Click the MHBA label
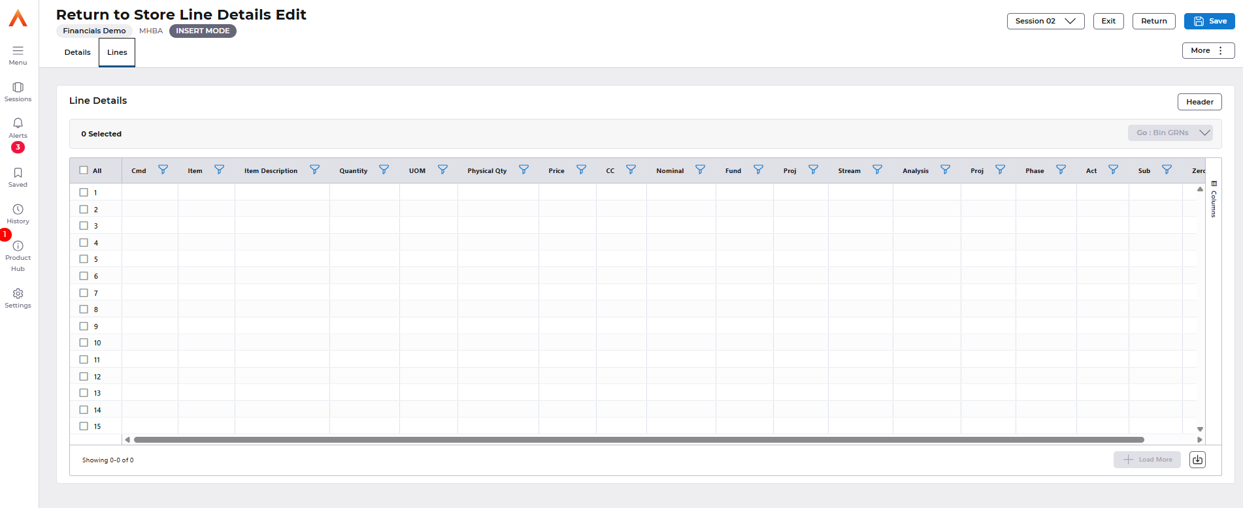 151,31
